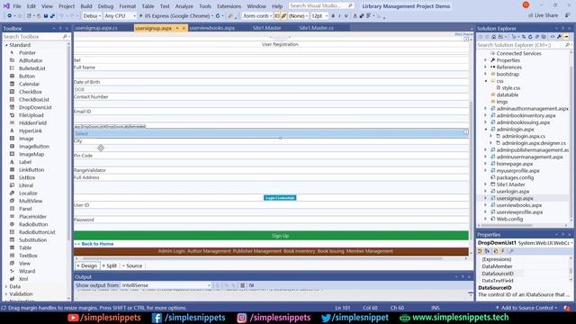The image size is (576, 324).
Task: Select the HyperLink control in the Toolbox
Action: (x=30, y=130)
